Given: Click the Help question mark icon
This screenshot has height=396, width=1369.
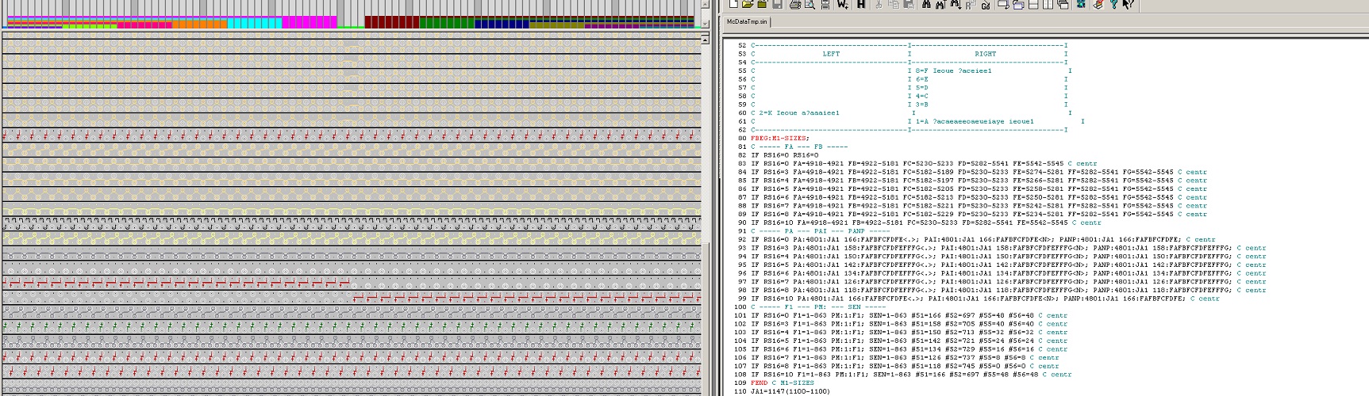Looking at the screenshot, I should [x=1113, y=4].
